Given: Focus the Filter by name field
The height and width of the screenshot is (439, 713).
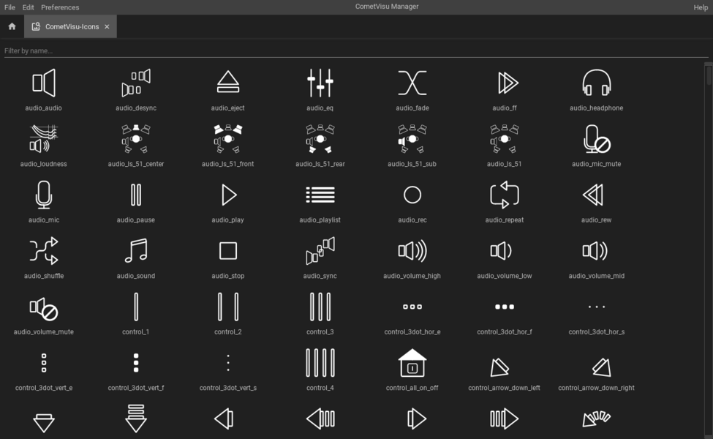Looking at the screenshot, I should pos(356,50).
